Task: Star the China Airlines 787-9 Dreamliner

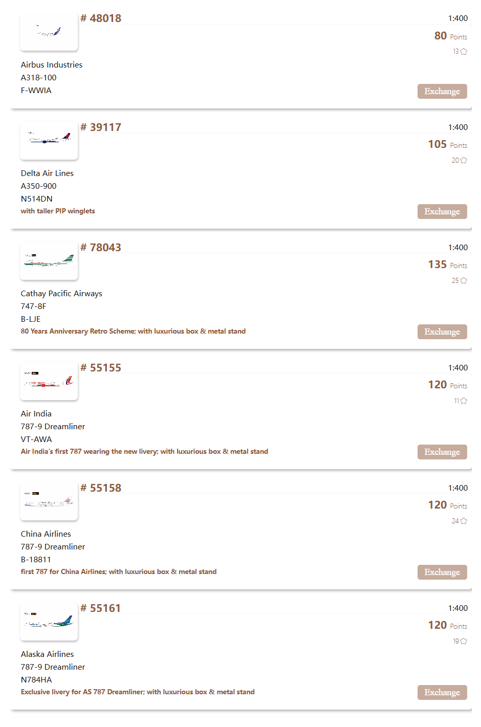Action: point(464,521)
